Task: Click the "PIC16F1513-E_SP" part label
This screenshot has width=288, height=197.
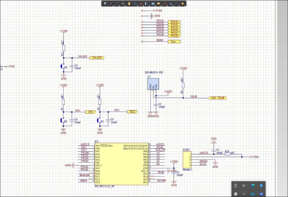Action: coord(104,186)
